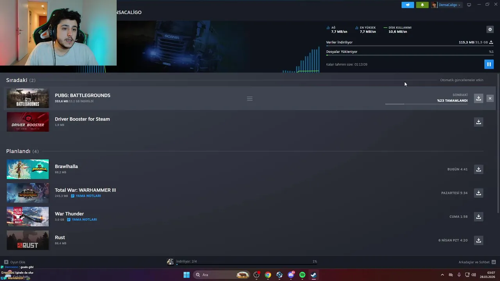Click Kalan tahmini süre: 01:13:09 text

click(x=346, y=64)
